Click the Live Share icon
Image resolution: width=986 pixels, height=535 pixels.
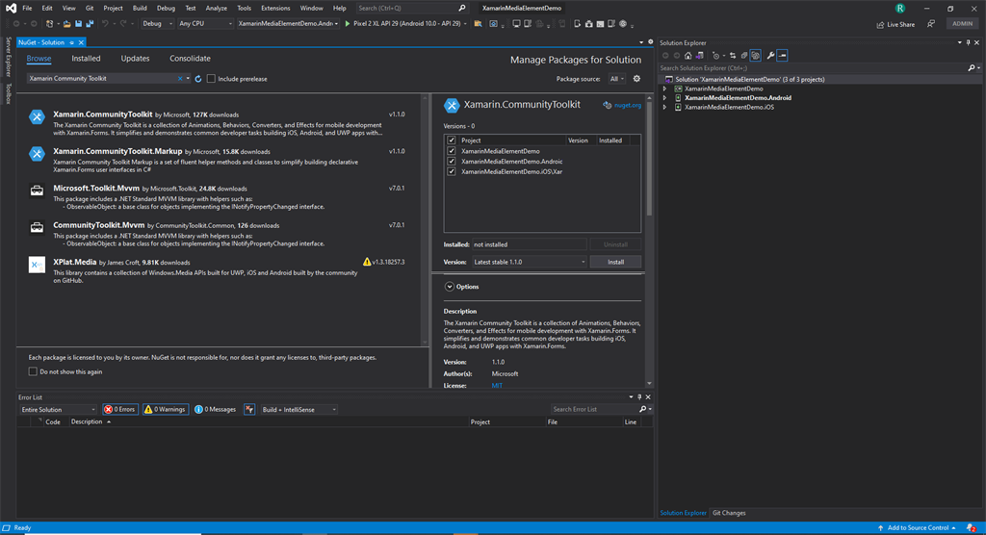880,24
